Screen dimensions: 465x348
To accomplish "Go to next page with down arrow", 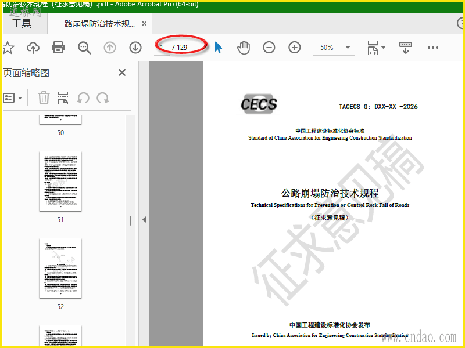I will [135, 48].
